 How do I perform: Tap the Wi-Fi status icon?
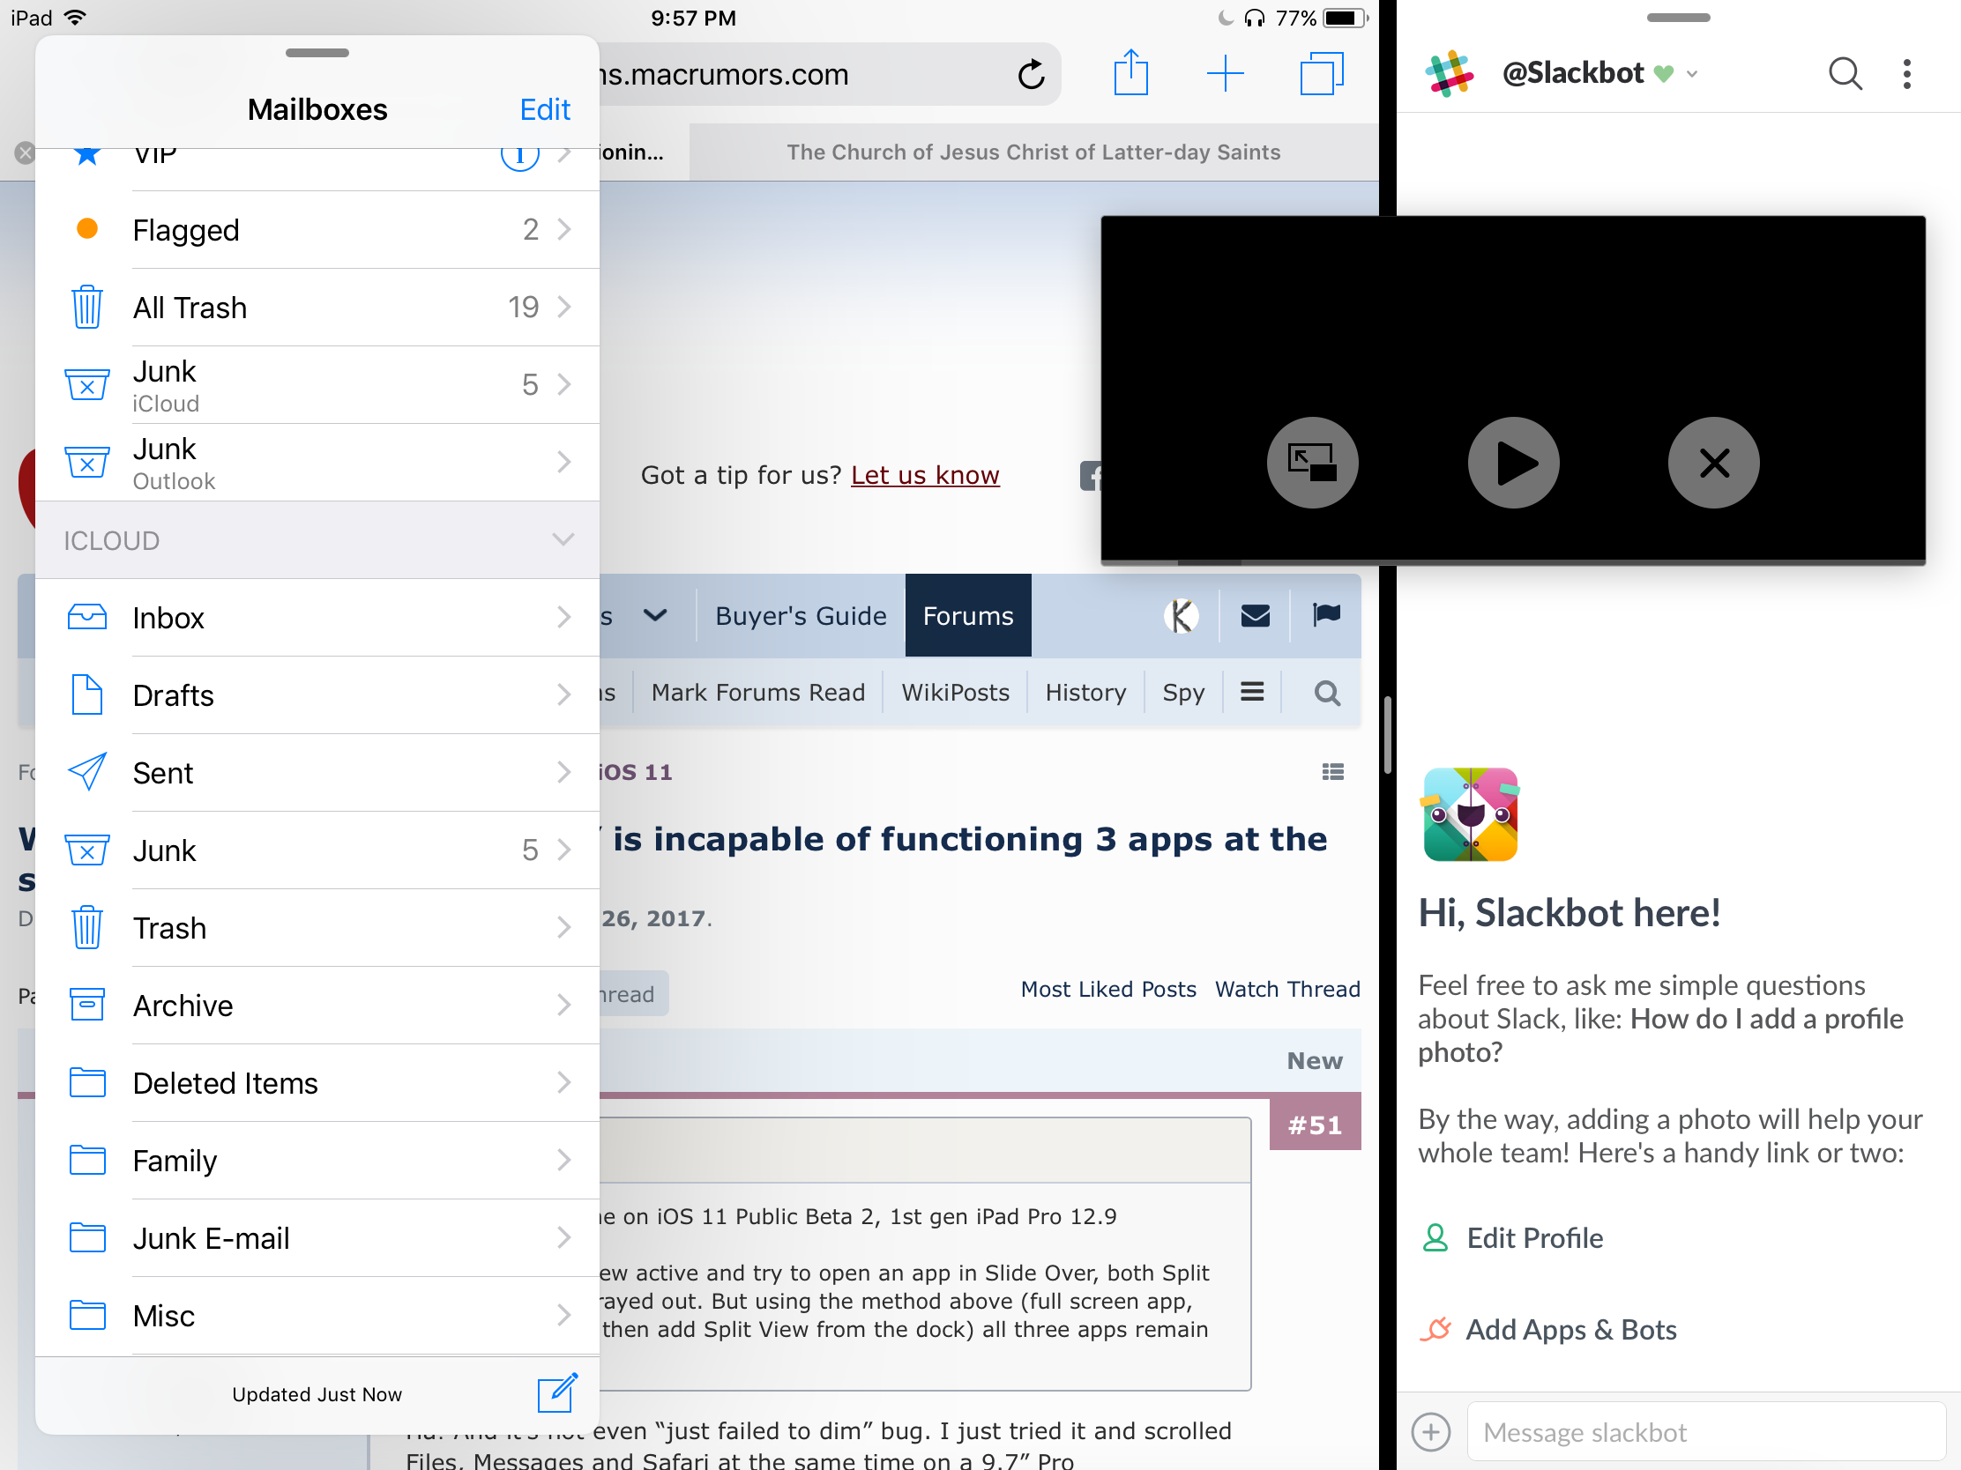coord(75,18)
